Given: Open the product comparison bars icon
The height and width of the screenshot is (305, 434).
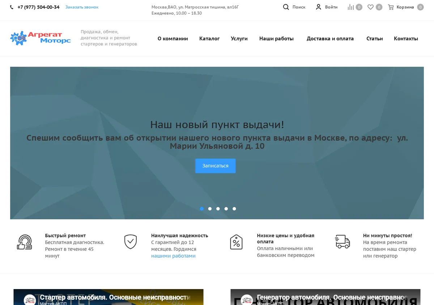Looking at the screenshot, I should tap(350, 7).
